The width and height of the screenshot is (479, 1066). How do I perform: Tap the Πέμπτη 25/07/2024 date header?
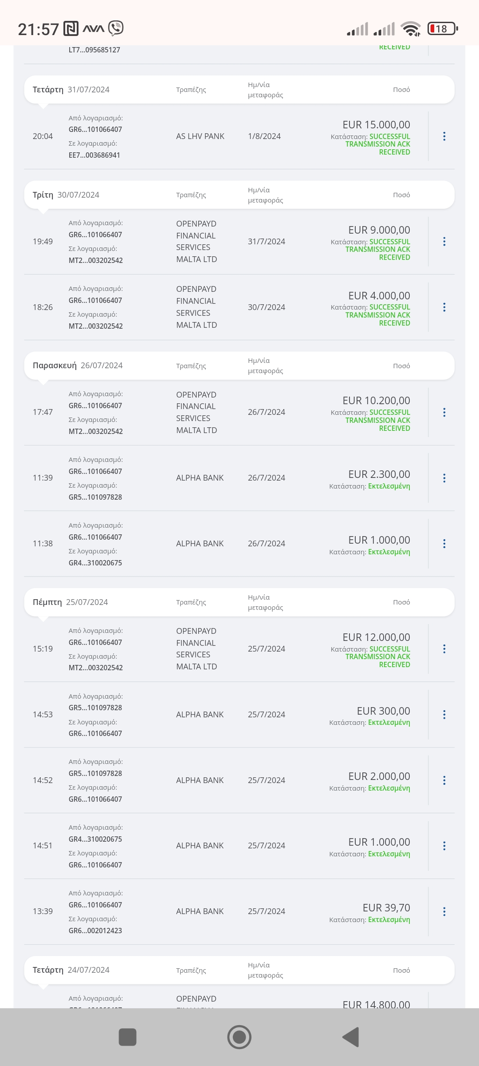[70, 602]
